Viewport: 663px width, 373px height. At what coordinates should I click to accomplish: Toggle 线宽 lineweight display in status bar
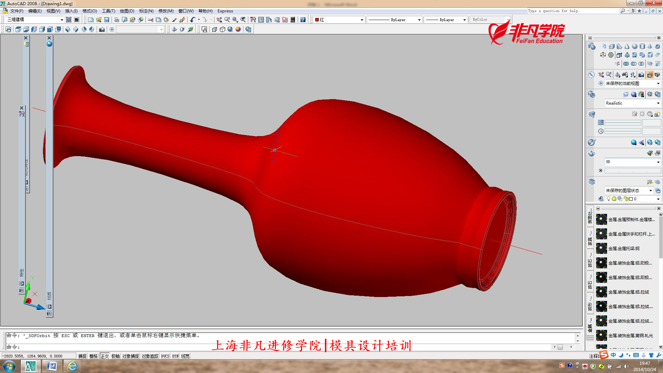tap(185, 356)
